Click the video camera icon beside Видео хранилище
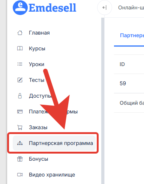 20,175
